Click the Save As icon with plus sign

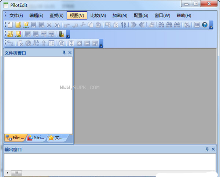coord(41,25)
